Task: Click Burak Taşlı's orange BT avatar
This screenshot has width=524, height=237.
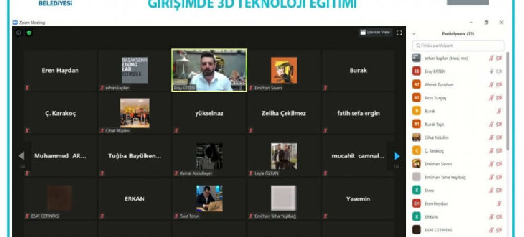Action: click(x=417, y=124)
